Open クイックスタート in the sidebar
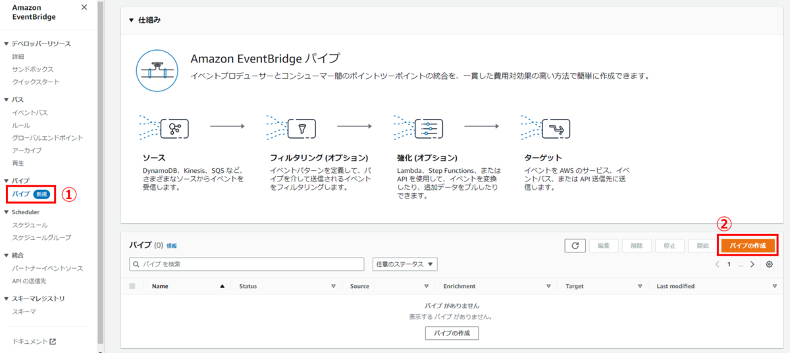This screenshot has width=790, height=353. (36, 82)
